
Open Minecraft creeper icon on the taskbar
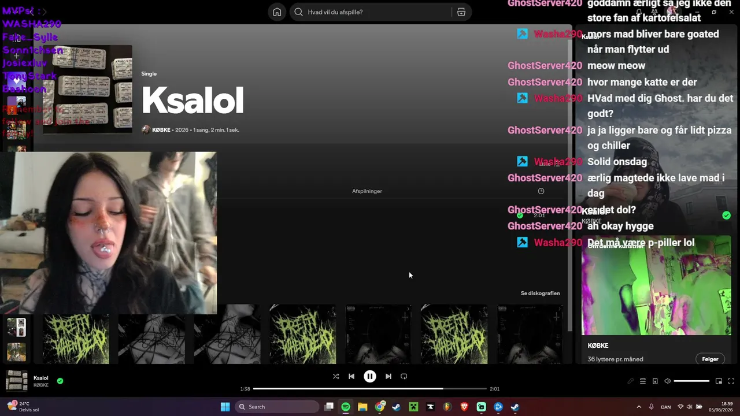coord(413,407)
